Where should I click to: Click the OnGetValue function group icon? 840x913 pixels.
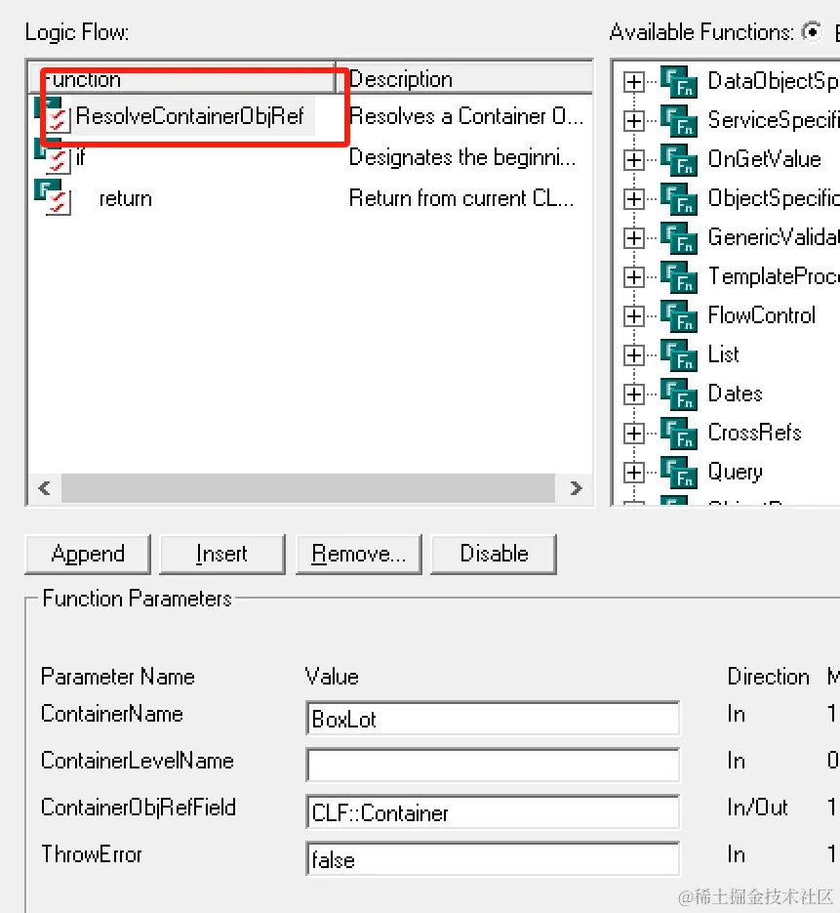(x=679, y=159)
